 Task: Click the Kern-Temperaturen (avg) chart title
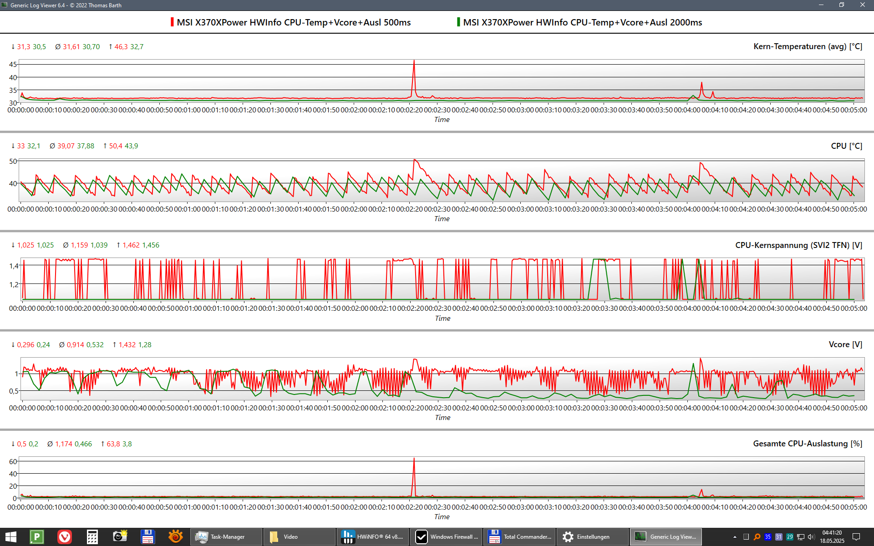pos(808,46)
